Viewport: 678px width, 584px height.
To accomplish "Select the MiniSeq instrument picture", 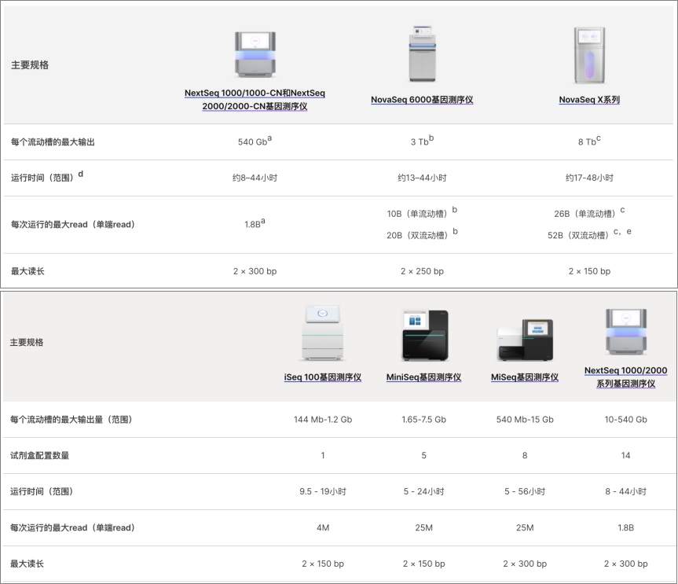I will coord(423,335).
